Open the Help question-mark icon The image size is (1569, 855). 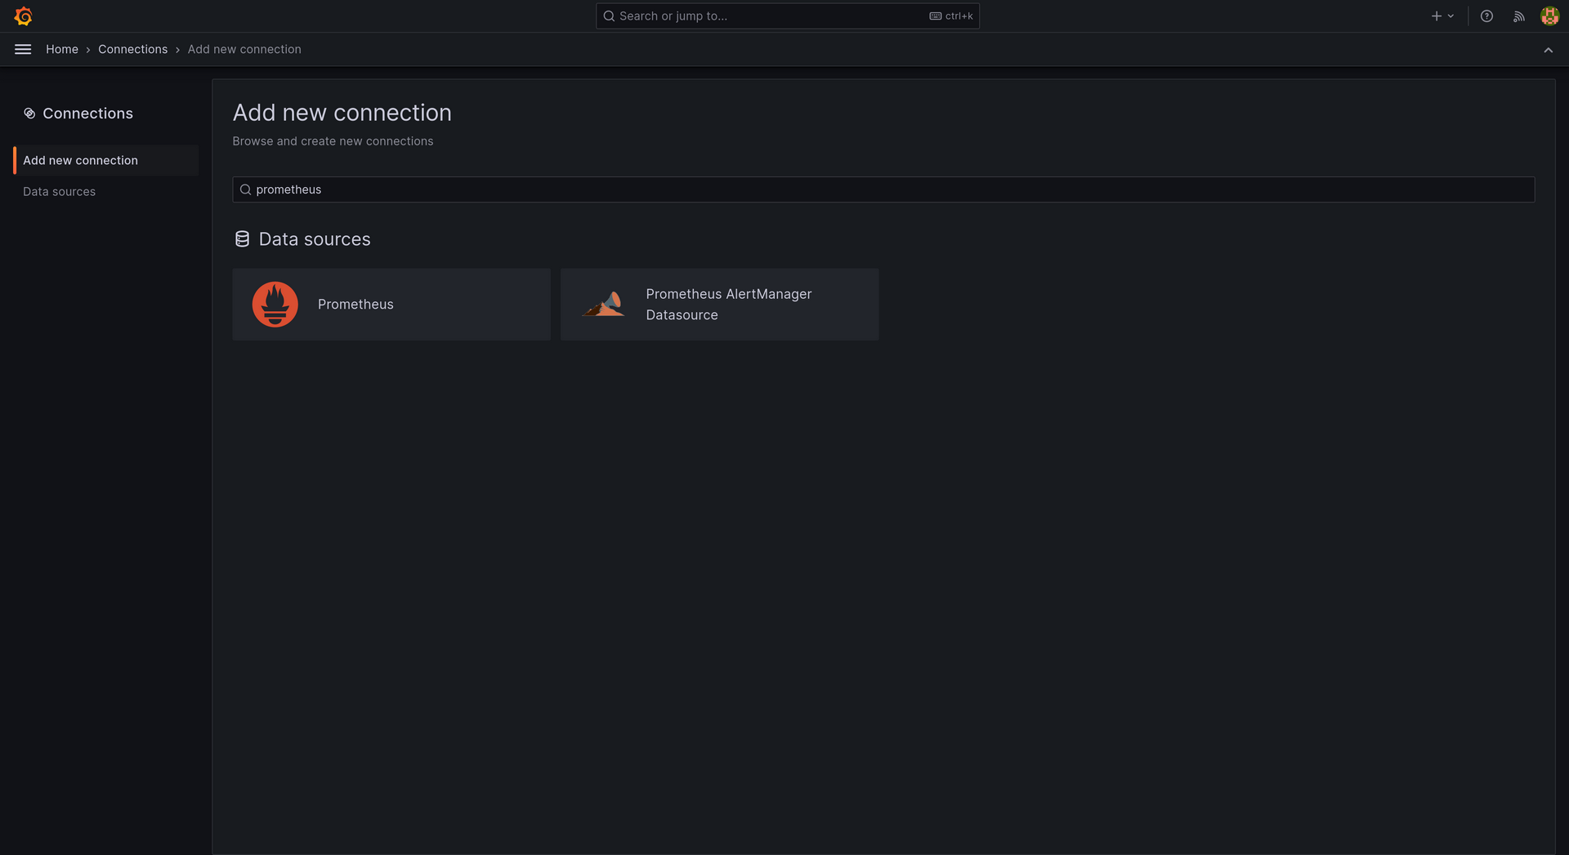1486,16
